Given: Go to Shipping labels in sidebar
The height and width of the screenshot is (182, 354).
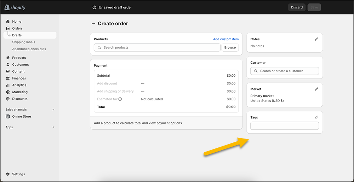Looking at the screenshot, I should click(23, 42).
